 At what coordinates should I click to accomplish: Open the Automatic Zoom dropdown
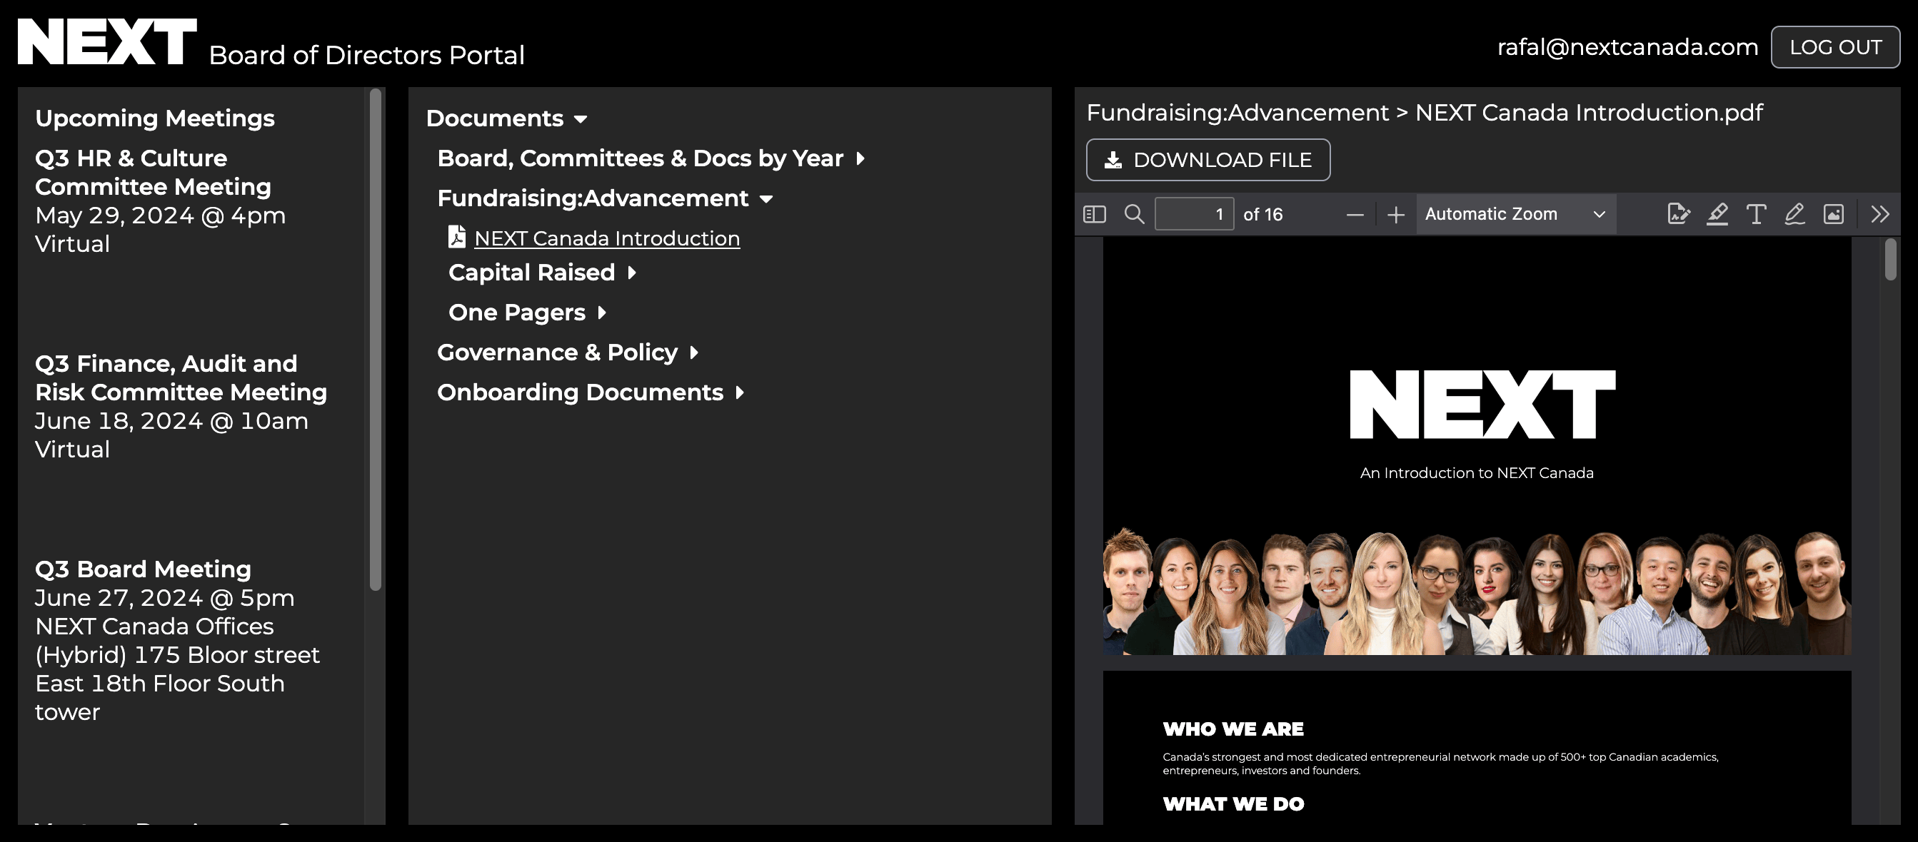(x=1515, y=215)
